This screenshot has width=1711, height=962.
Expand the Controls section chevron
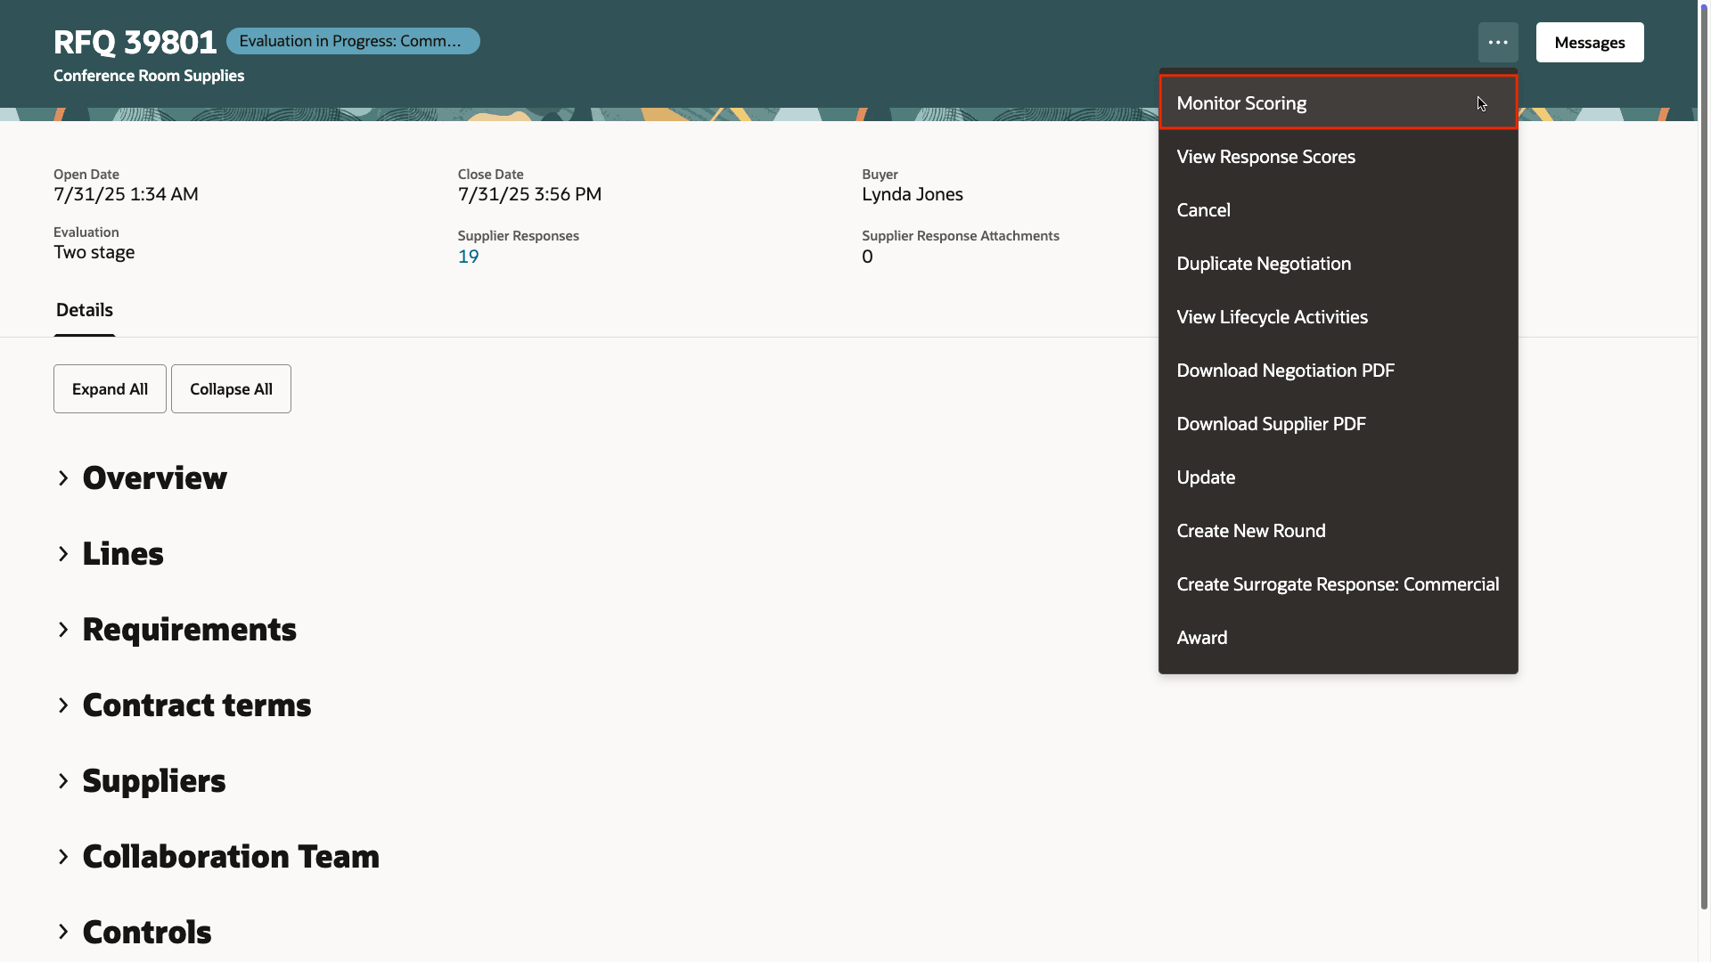pos(63,932)
